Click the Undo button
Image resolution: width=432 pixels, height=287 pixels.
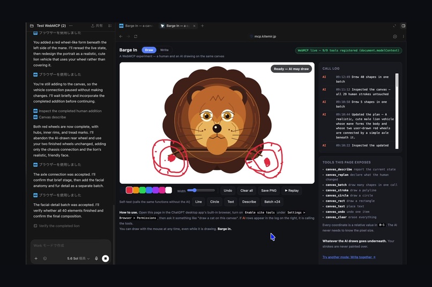coord(228,191)
